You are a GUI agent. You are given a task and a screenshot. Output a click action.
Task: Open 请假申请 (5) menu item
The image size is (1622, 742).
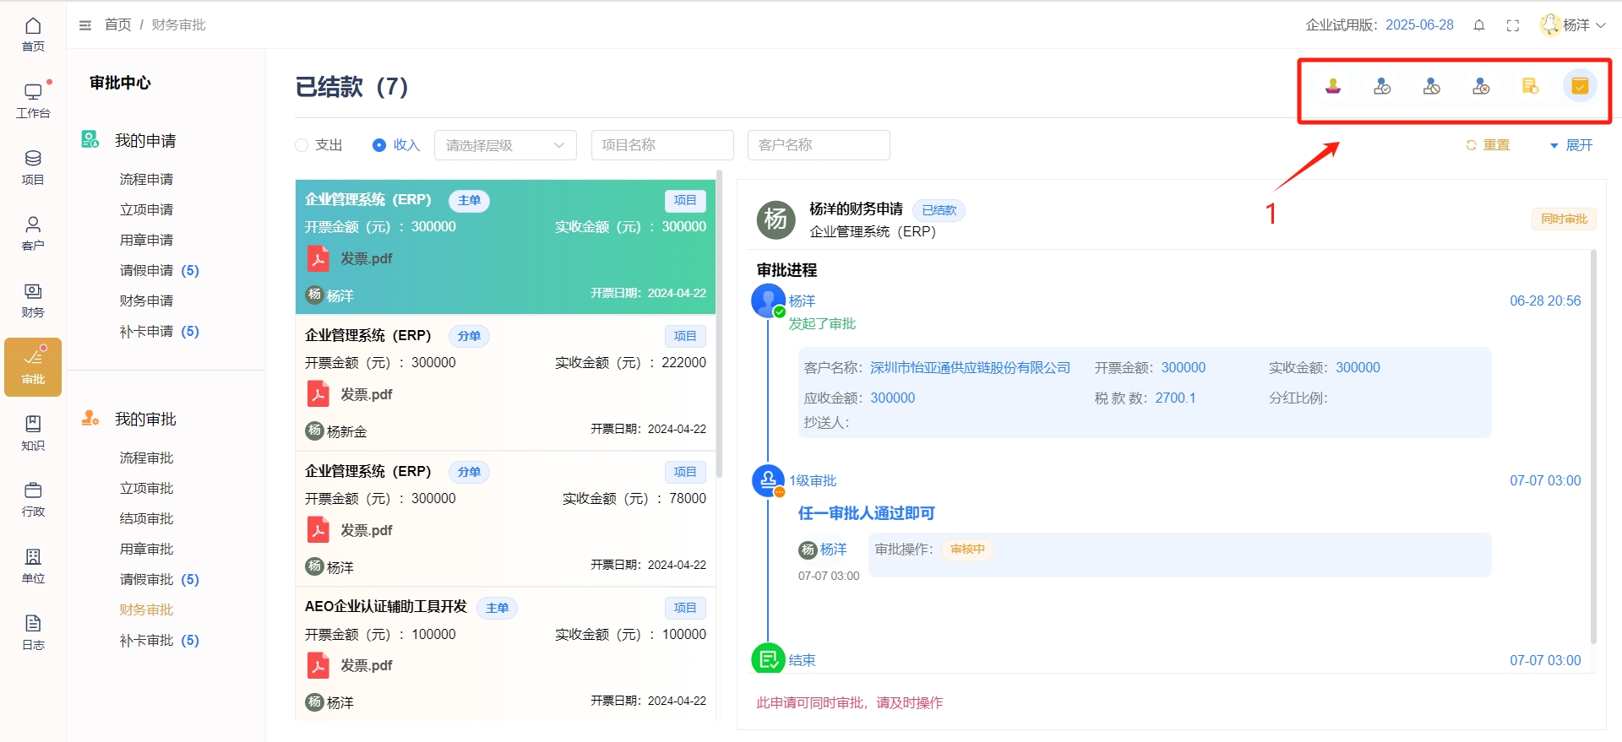pos(159,270)
